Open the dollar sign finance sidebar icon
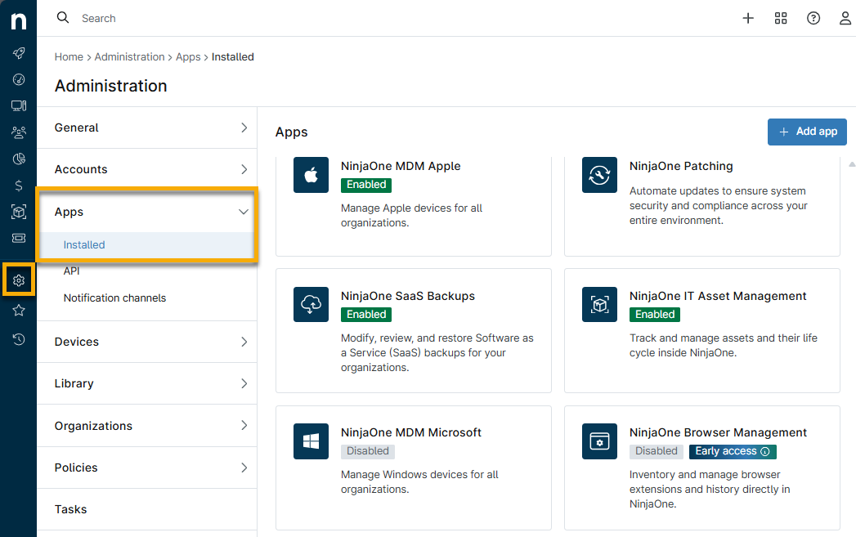856x537 pixels. [19, 186]
